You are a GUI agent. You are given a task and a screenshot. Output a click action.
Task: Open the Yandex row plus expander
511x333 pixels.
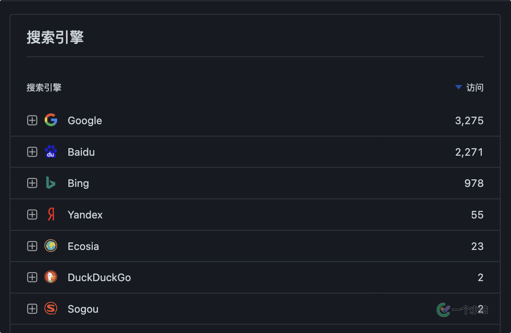[32, 215]
